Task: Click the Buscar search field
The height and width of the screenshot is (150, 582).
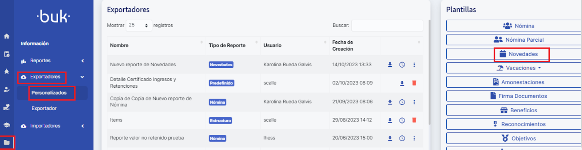Action: pos(387,25)
